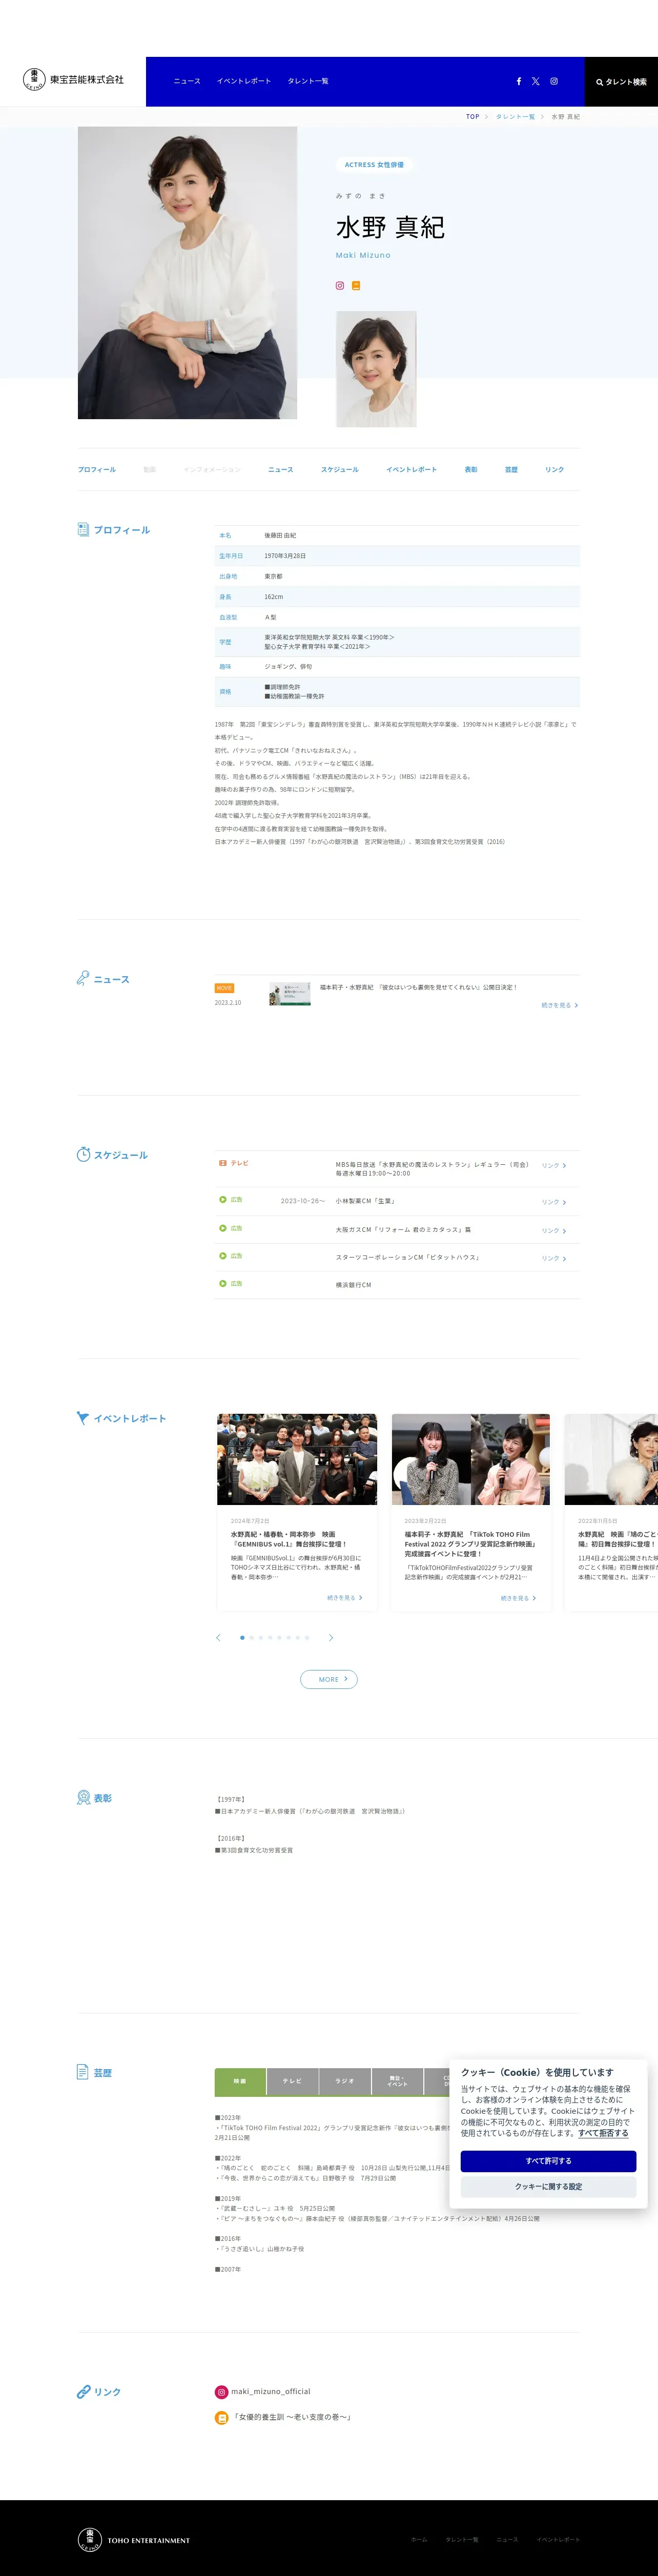Open クッキーに関する設定 button

[548, 2187]
